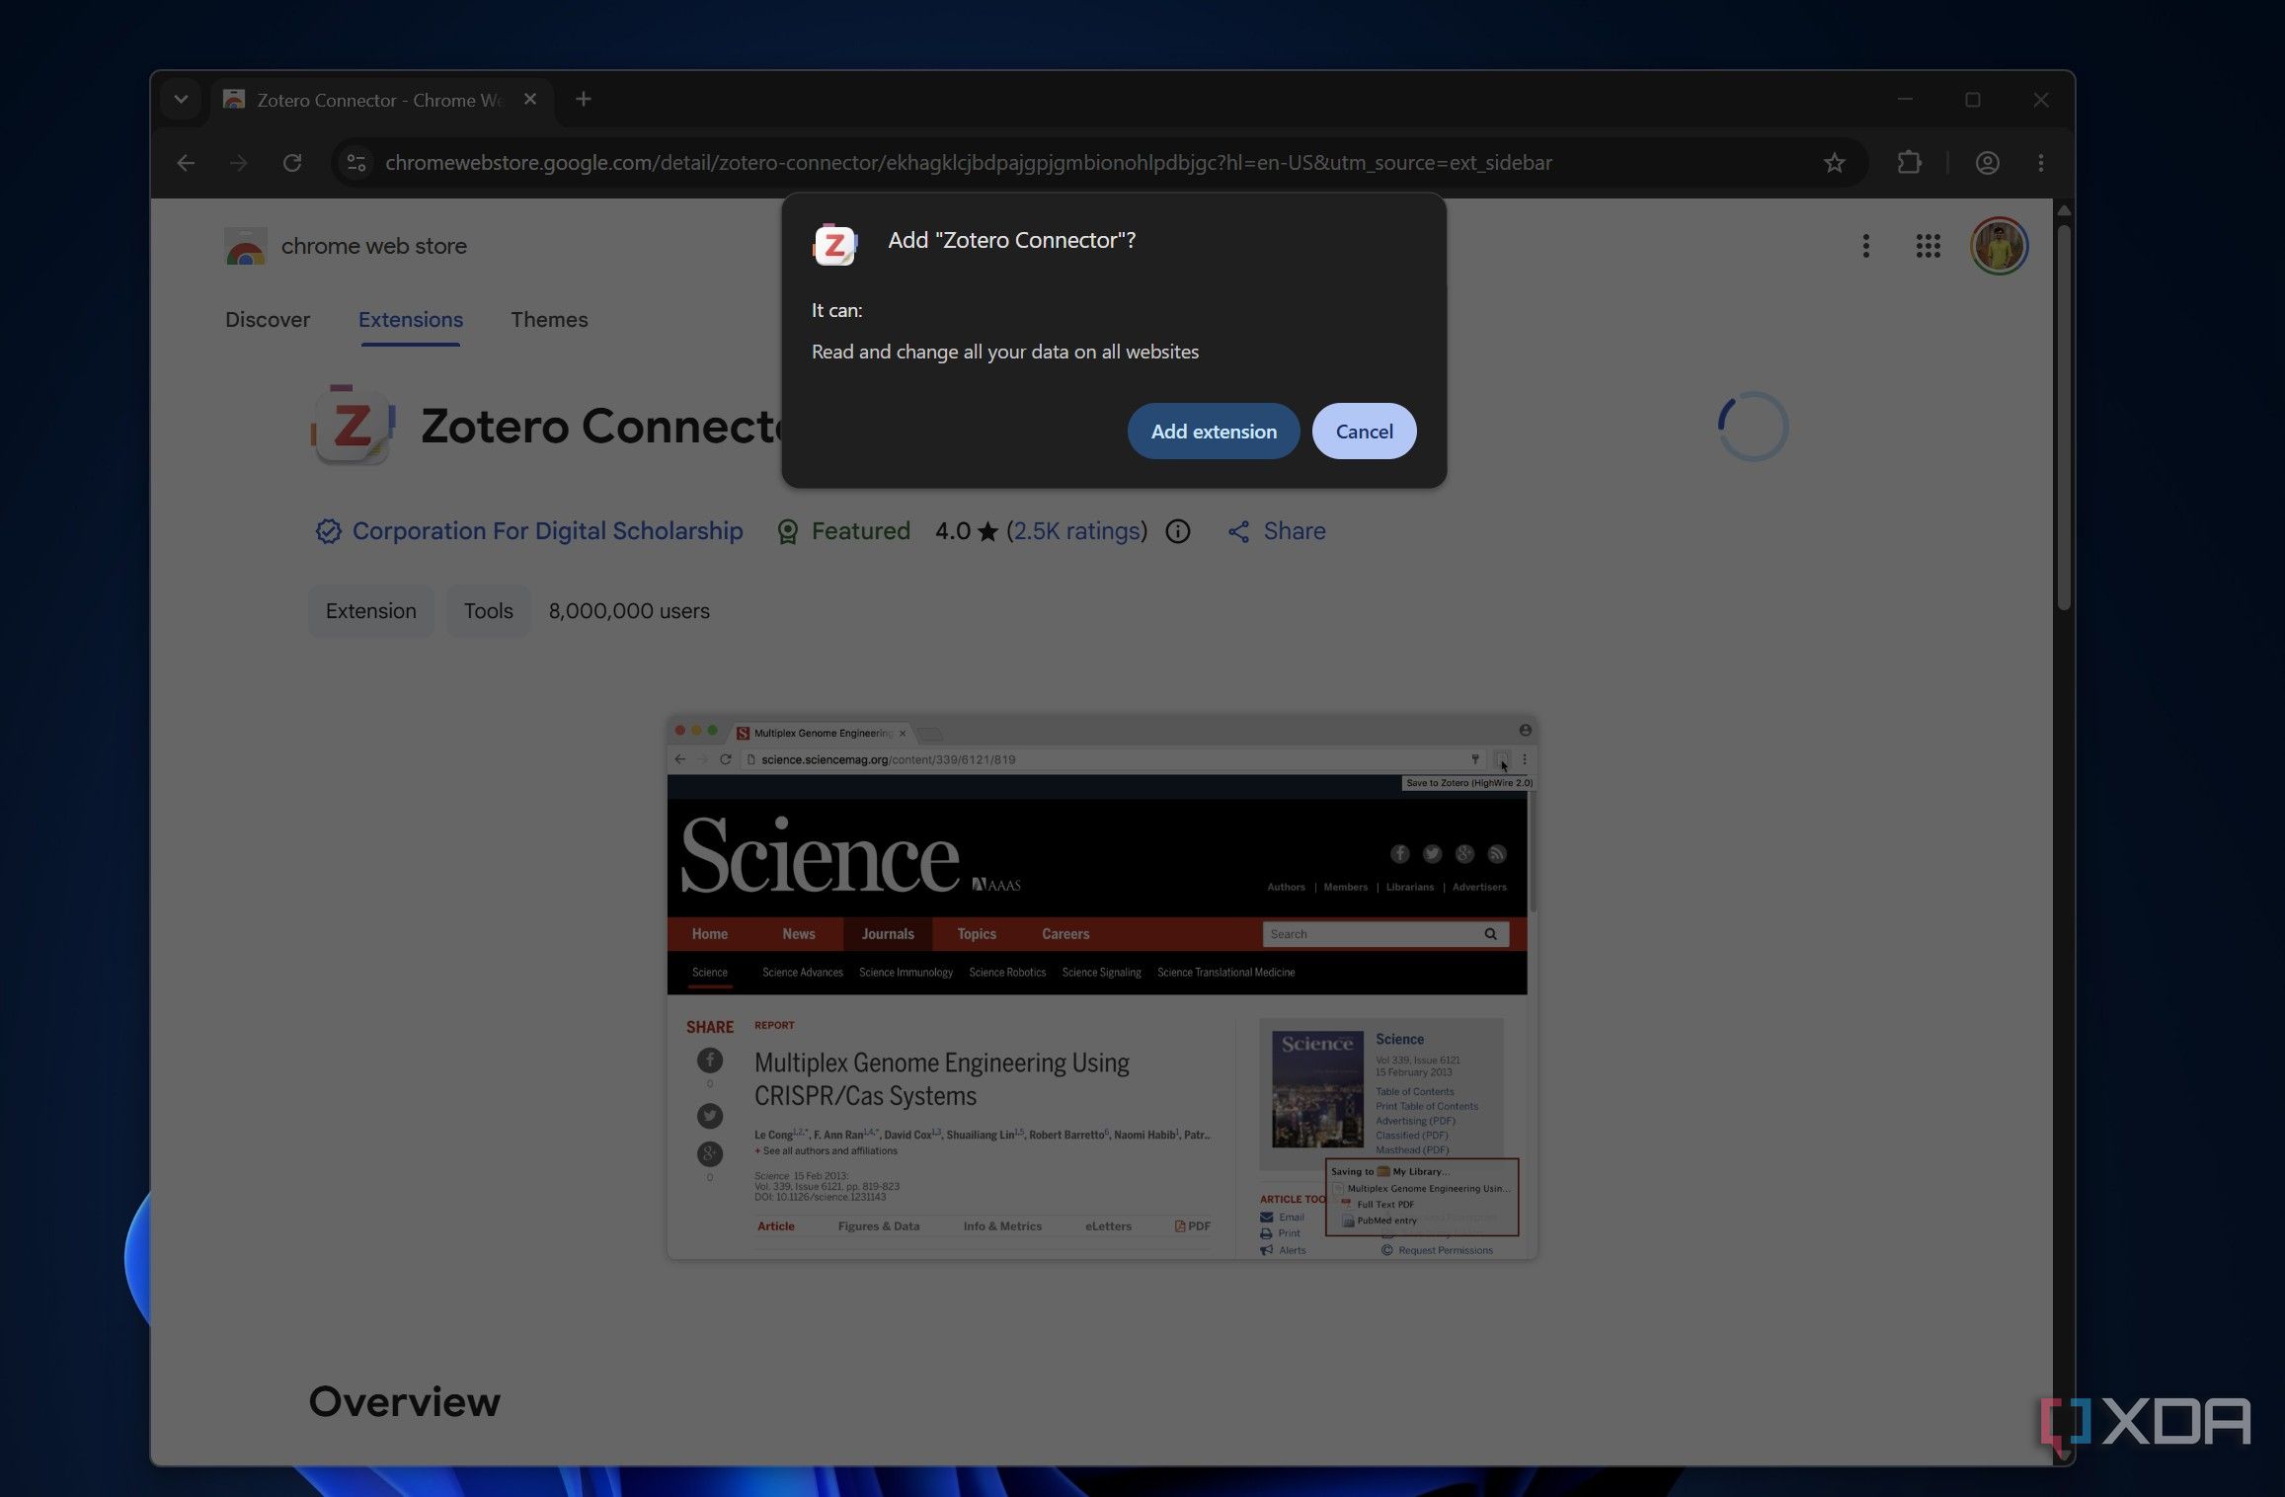Go forward to the next page
2285x1497 pixels.
(x=239, y=163)
